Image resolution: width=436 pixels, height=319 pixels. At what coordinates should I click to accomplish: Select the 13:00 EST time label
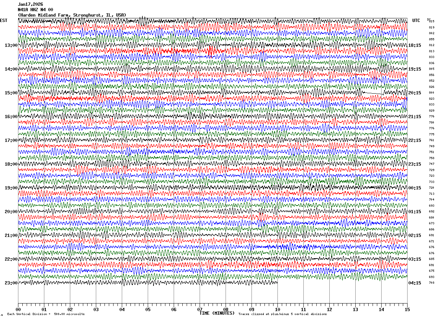(11, 45)
